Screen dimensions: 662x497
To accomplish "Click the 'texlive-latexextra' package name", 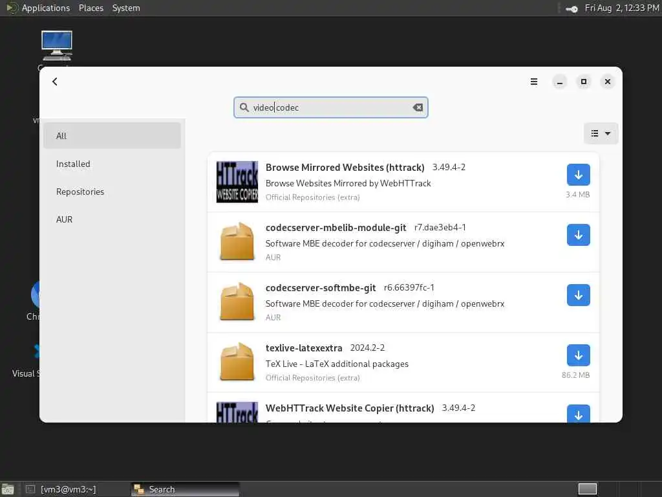I will coord(304,348).
